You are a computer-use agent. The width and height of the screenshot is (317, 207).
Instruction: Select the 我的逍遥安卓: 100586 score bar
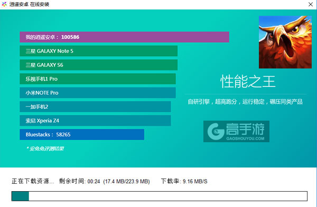(124, 37)
